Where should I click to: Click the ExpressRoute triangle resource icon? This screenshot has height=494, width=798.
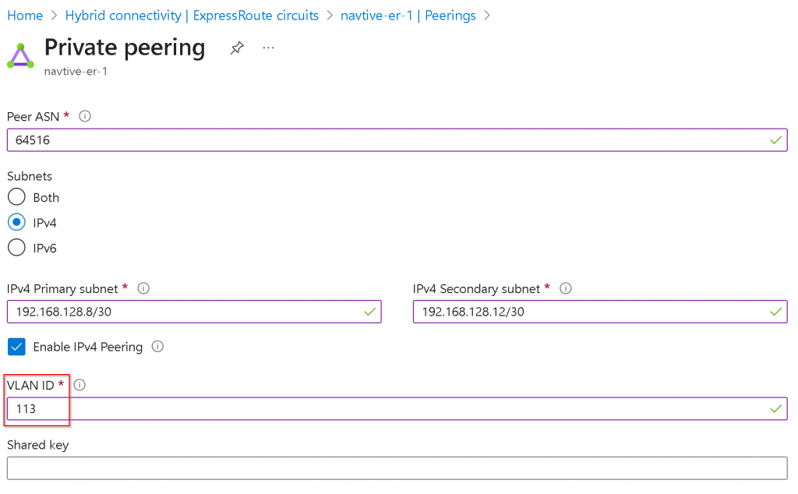click(x=20, y=57)
